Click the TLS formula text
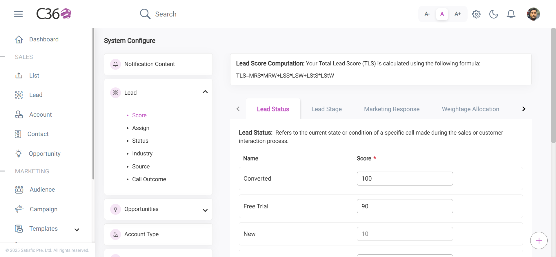The image size is (556, 257). [285, 76]
